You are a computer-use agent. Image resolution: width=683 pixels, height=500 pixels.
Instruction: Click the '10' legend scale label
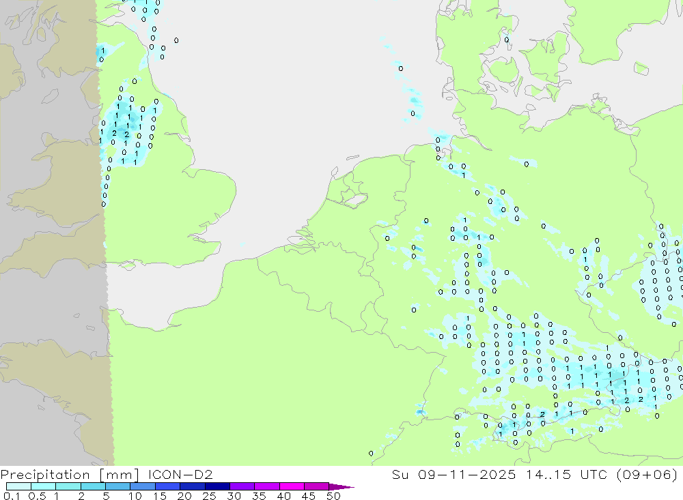click(x=135, y=496)
